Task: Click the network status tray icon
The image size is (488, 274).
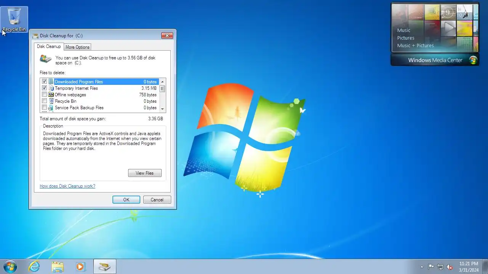Action: (440, 267)
